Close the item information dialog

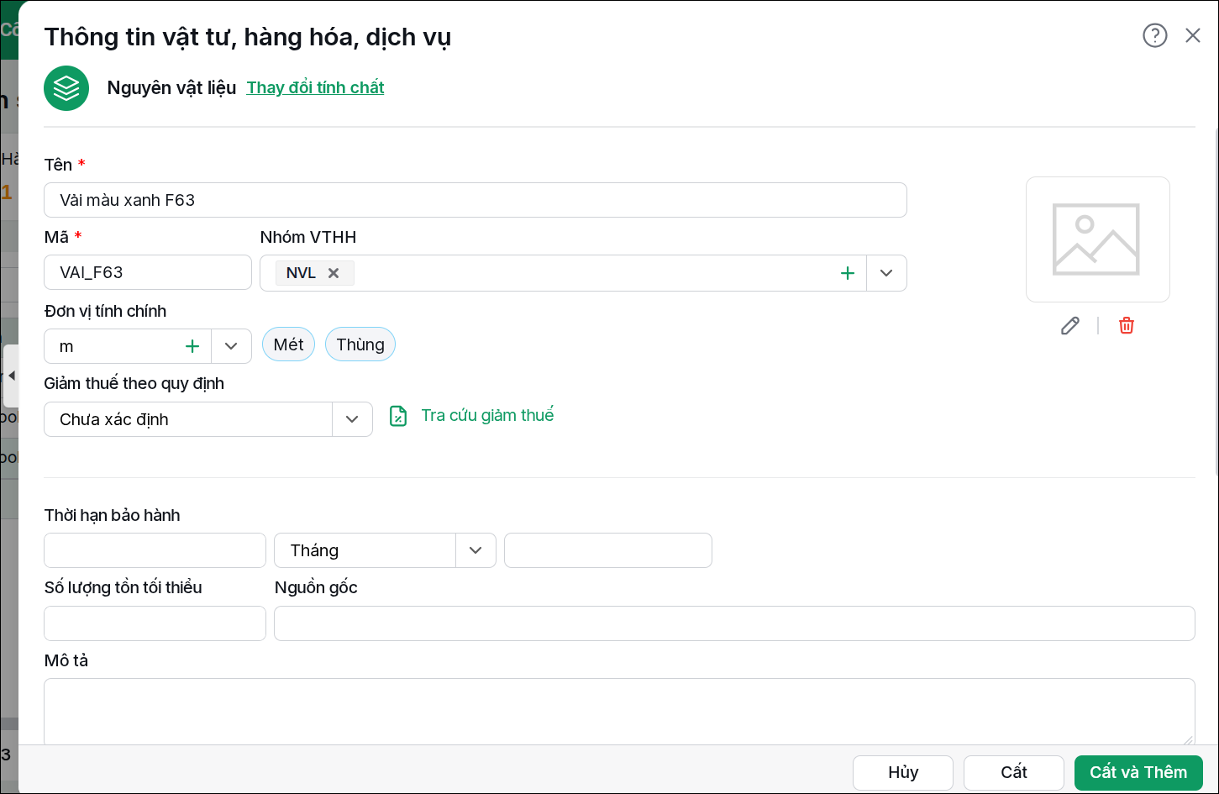pyautogui.click(x=1193, y=35)
